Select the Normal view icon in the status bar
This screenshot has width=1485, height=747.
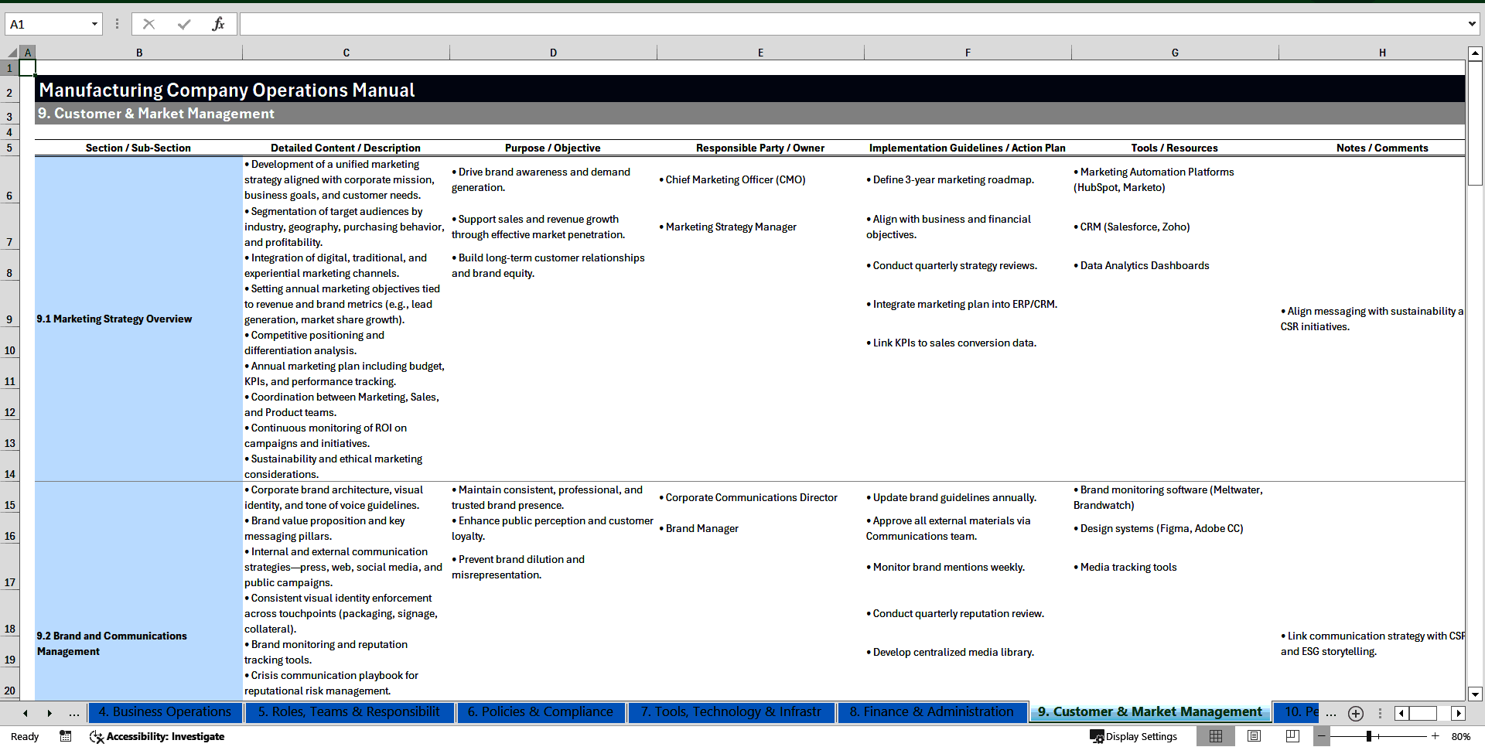coord(1215,736)
